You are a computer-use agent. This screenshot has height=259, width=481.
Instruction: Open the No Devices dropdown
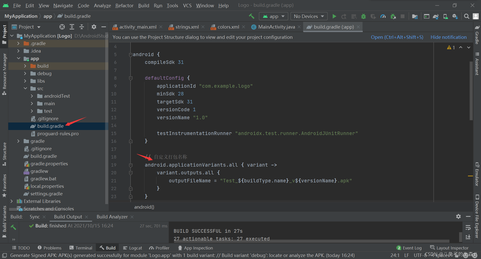coord(309,16)
